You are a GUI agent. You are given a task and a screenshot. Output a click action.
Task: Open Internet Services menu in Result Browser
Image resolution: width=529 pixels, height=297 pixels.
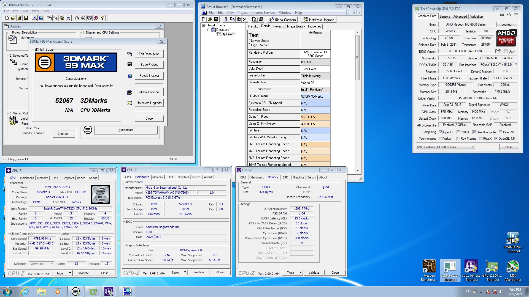[x=263, y=13]
